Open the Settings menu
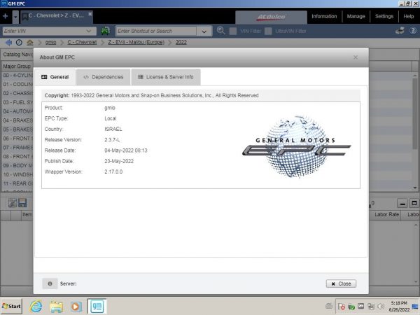 pos(384,16)
